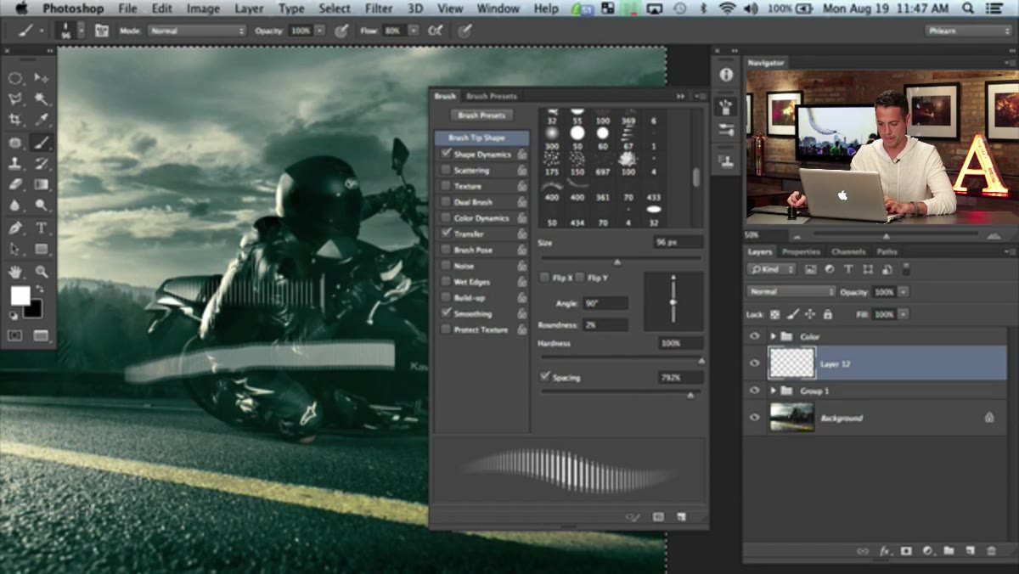Click the Healing Brush tool

click(x=15, y=142)
